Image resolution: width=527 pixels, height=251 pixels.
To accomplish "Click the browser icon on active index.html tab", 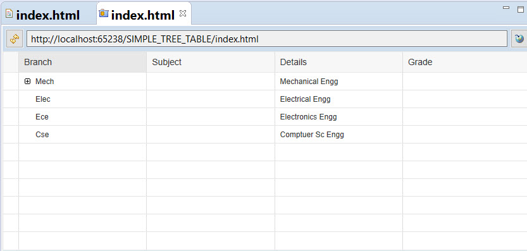I will coord(104,13).
